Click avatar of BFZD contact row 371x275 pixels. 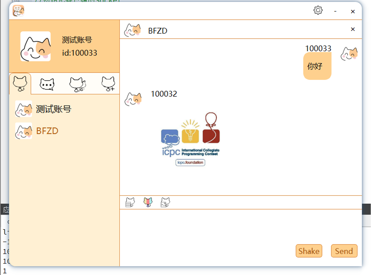[x=24, y=131]
